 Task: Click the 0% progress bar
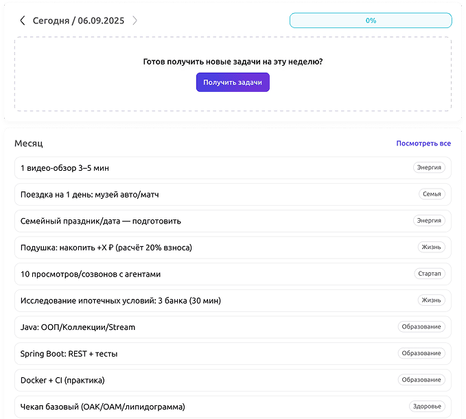[370, 21]
